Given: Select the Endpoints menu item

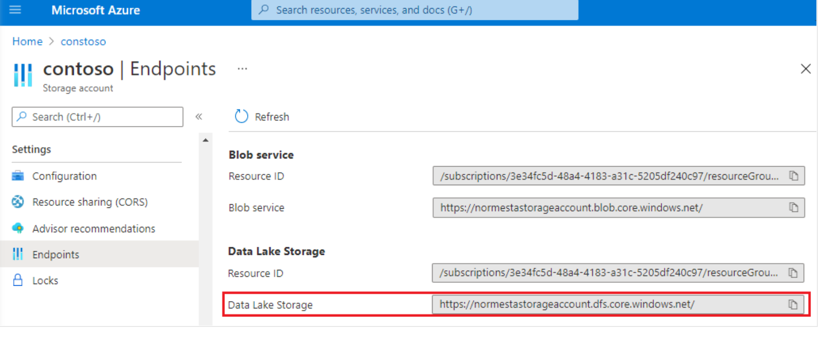Looking at the screenshot, I should pos(56,254).
